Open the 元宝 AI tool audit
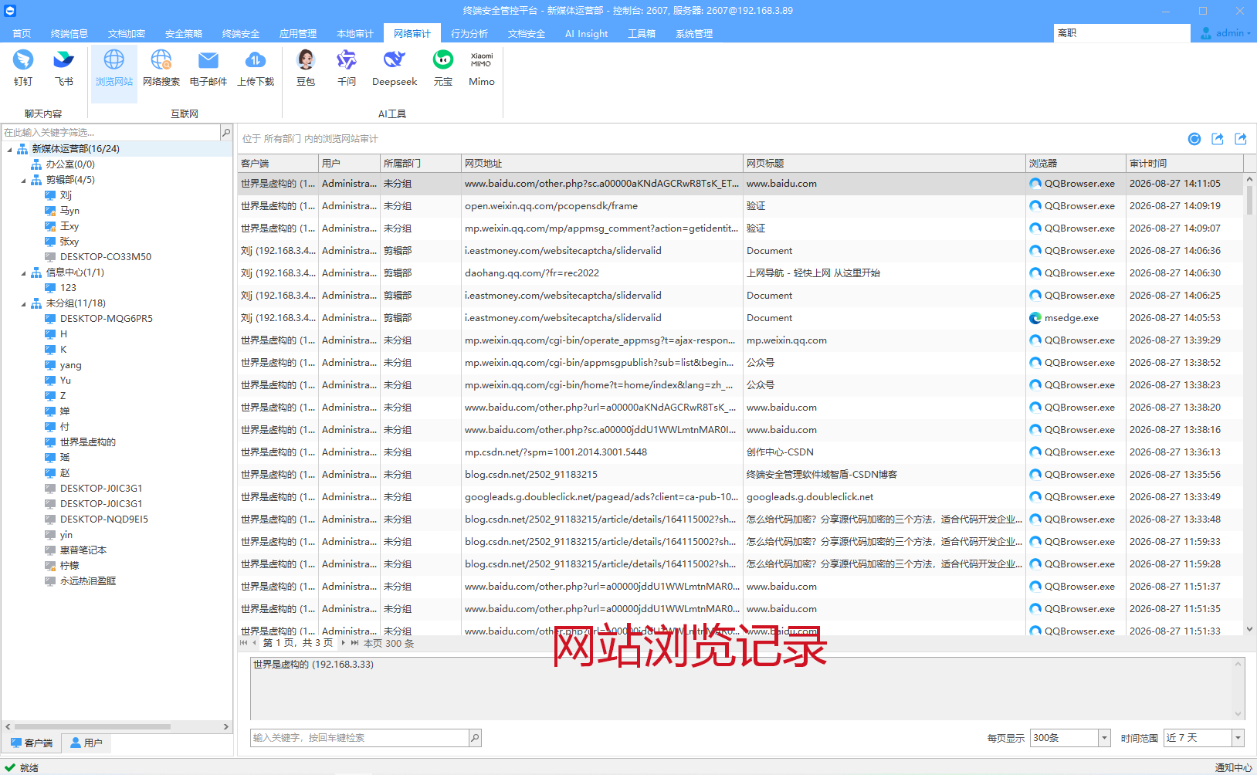Screen dimensions: 1257x775 (x=443, y=68)
